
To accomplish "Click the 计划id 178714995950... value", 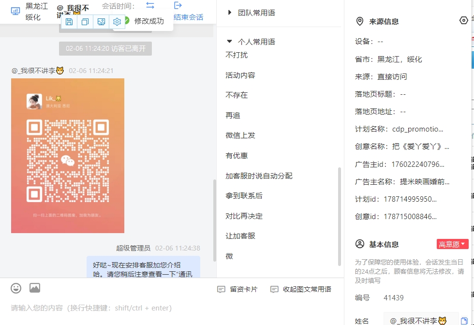I will point(410,199).
